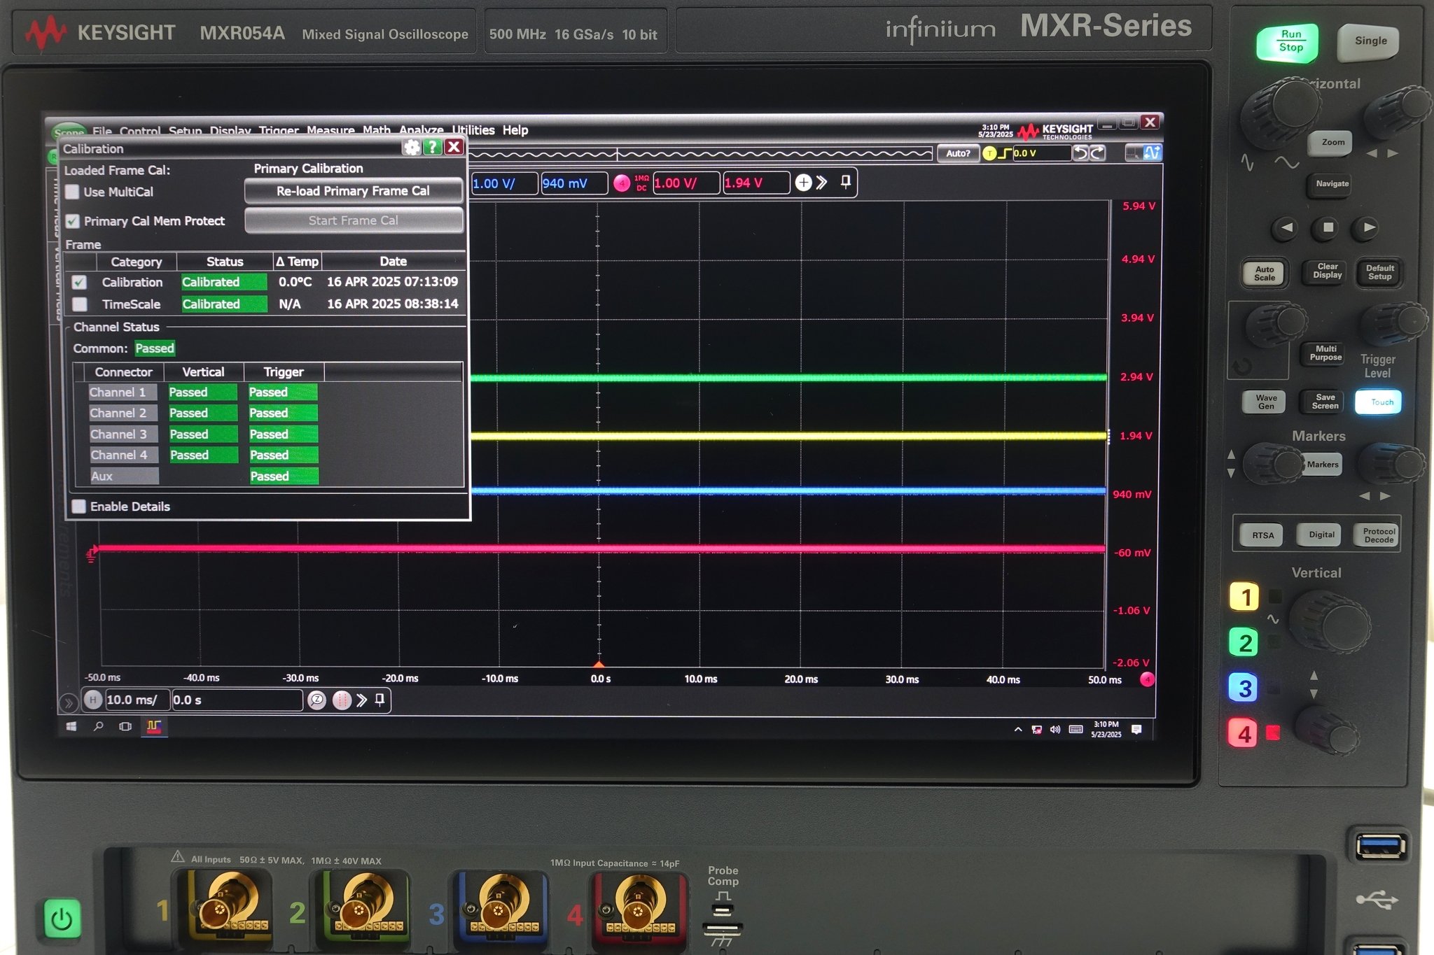Screen dimensions: 1434x955
Task: Open the Trigger menu
Action: (279, 131)
